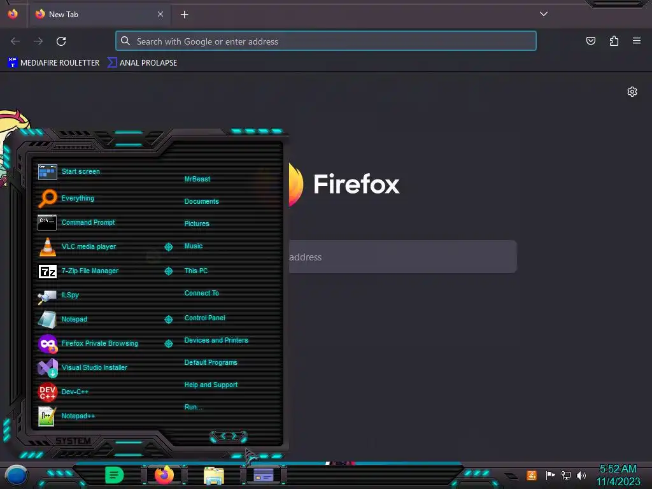Open the list all tabs dropdown chevron
This screenshot has height=489, width=652.
click(544, 14)
